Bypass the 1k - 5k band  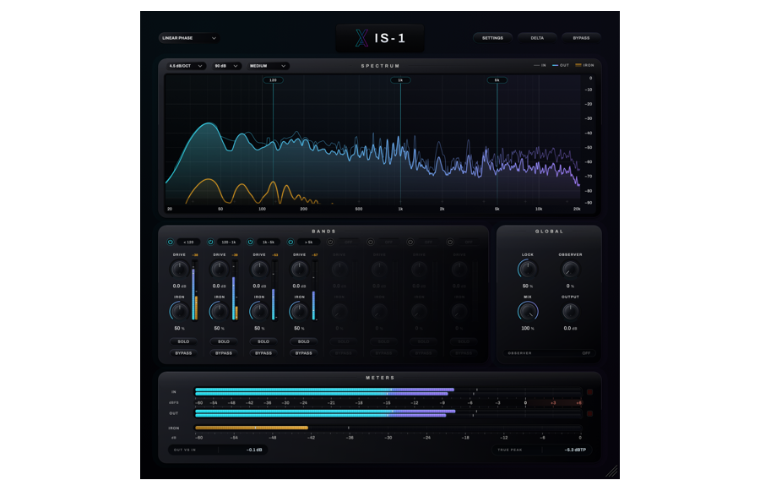pos(263,353)
